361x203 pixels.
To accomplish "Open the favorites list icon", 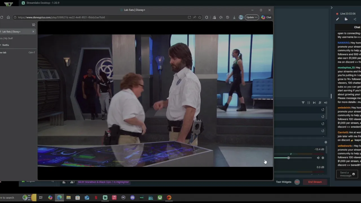I will (x=221, y=17).
